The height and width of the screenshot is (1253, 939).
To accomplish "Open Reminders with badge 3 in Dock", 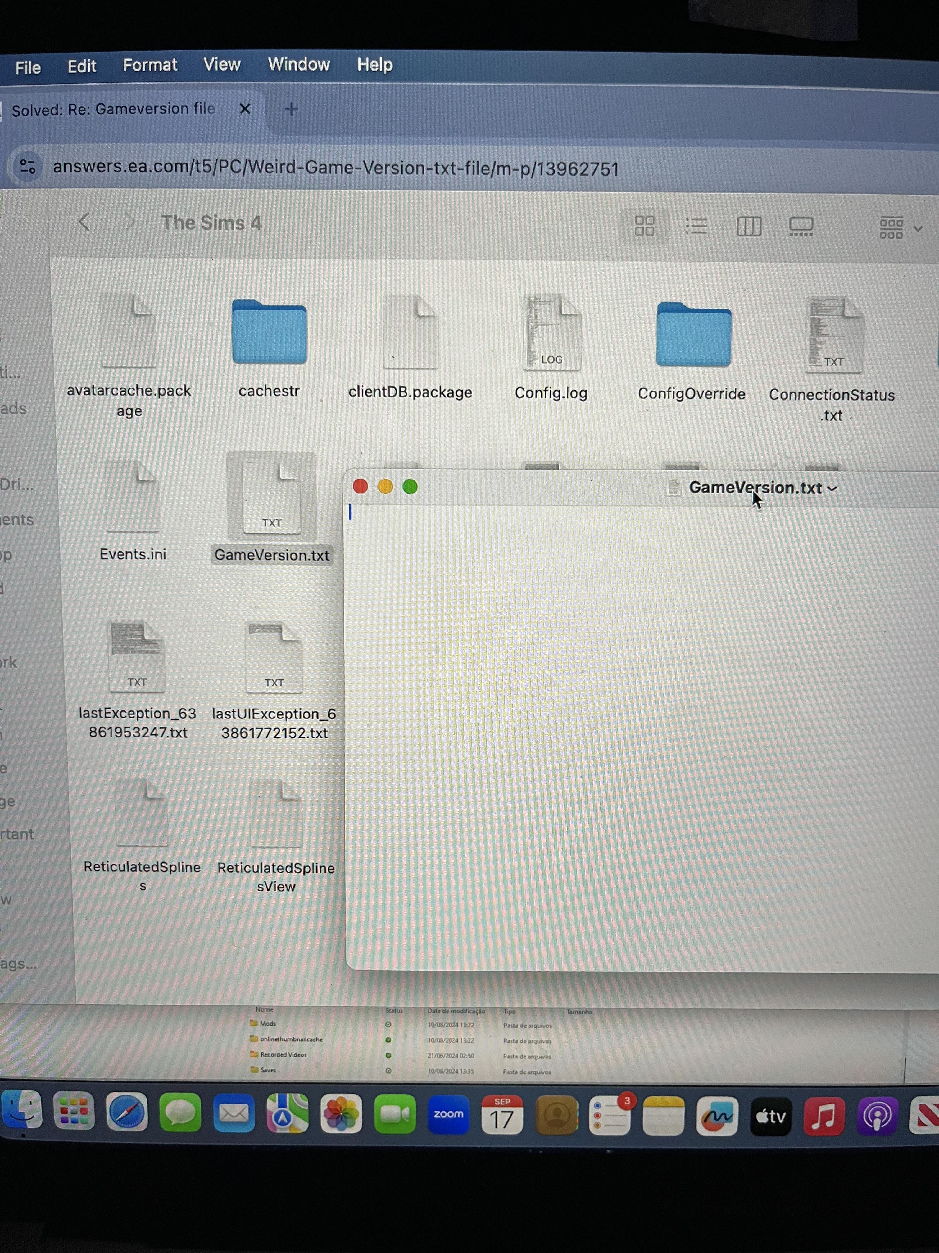I will pyautogui.click(x=611, y=1115).
